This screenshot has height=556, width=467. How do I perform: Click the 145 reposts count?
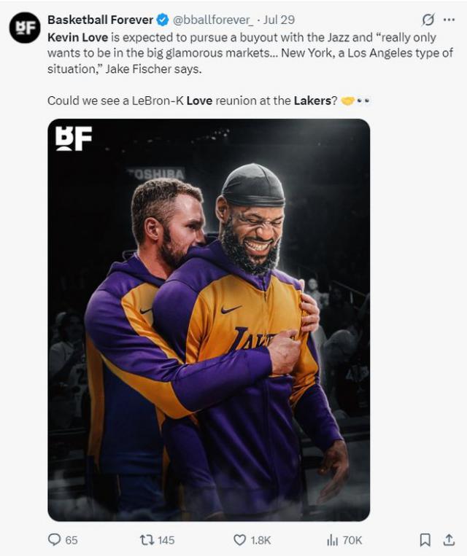click(x=166, y=540)
